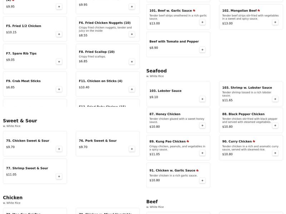Screen dimensions: 286x214
Task: Add 103. Lobster Sauce to order
Action: tap(202, 99)
